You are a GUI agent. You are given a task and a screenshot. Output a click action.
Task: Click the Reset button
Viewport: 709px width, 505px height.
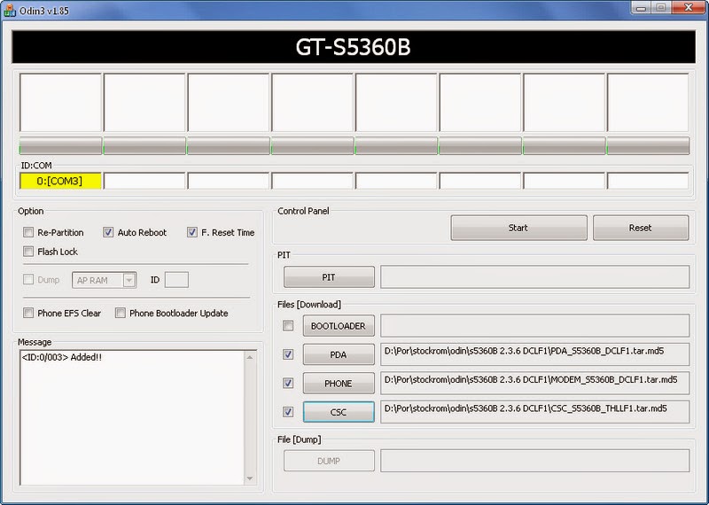tap(641, 228)
